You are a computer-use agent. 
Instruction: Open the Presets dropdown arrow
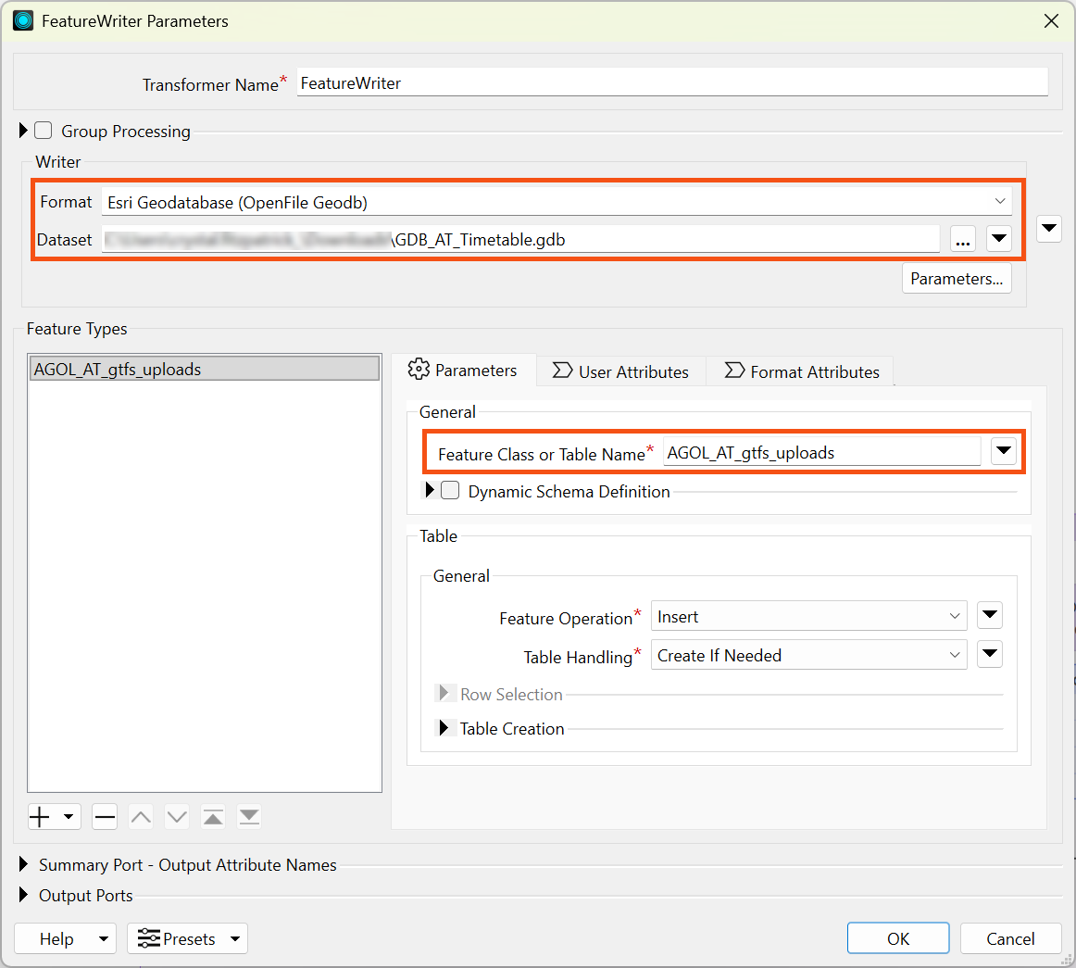(x=235, y=938)
